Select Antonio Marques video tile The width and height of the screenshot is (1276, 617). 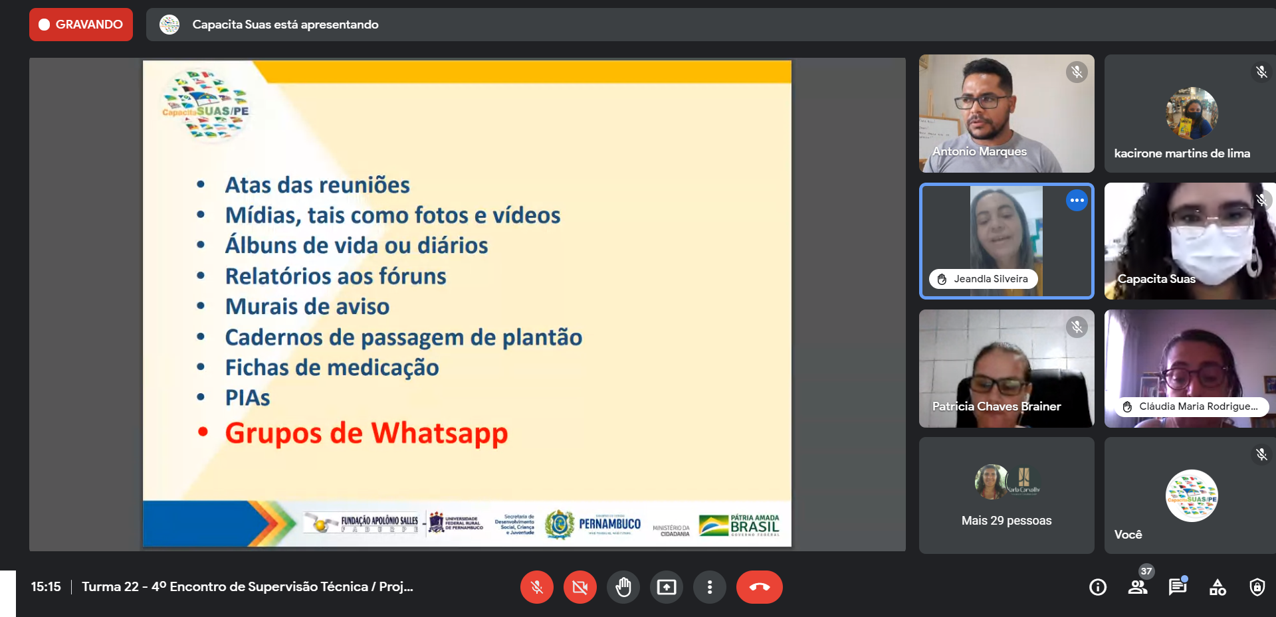[x=1006, y=114]
